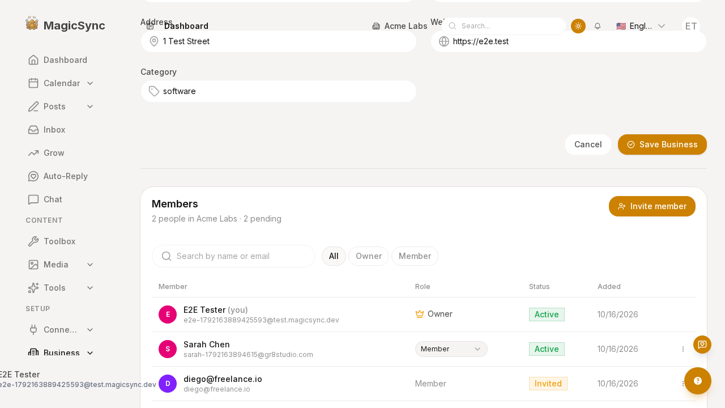Screen dimensions: 725x408
Task: Focus the Search by name or email field
Action: pyautogui.click(x=233, y=256)
